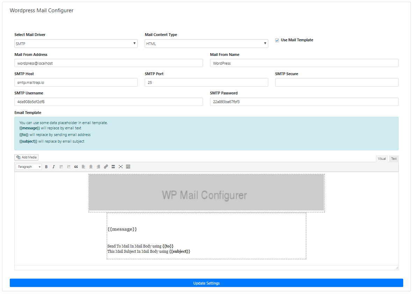Toggle the toolbar kitchen sink icon
413x294 pixels.
[128, 167]
